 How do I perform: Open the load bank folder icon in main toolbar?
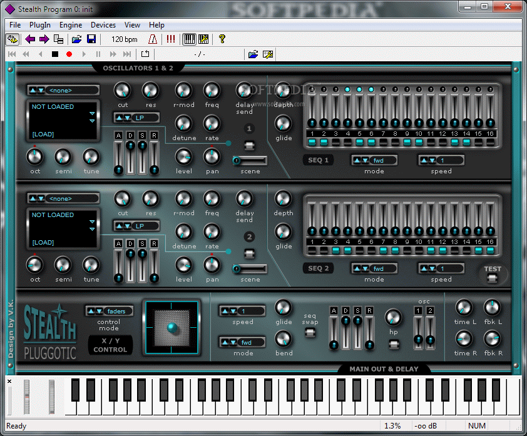(x=76, y=39)
